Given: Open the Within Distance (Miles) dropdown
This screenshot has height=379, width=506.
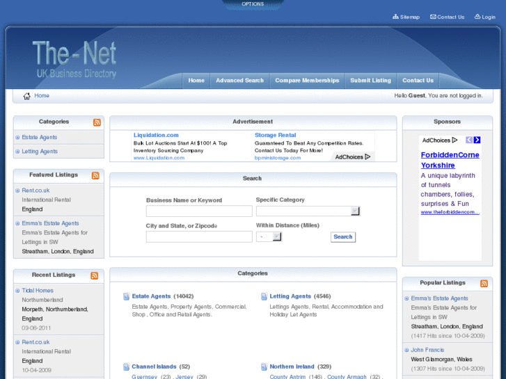Looking at the screenshot, I should point(269,236).
